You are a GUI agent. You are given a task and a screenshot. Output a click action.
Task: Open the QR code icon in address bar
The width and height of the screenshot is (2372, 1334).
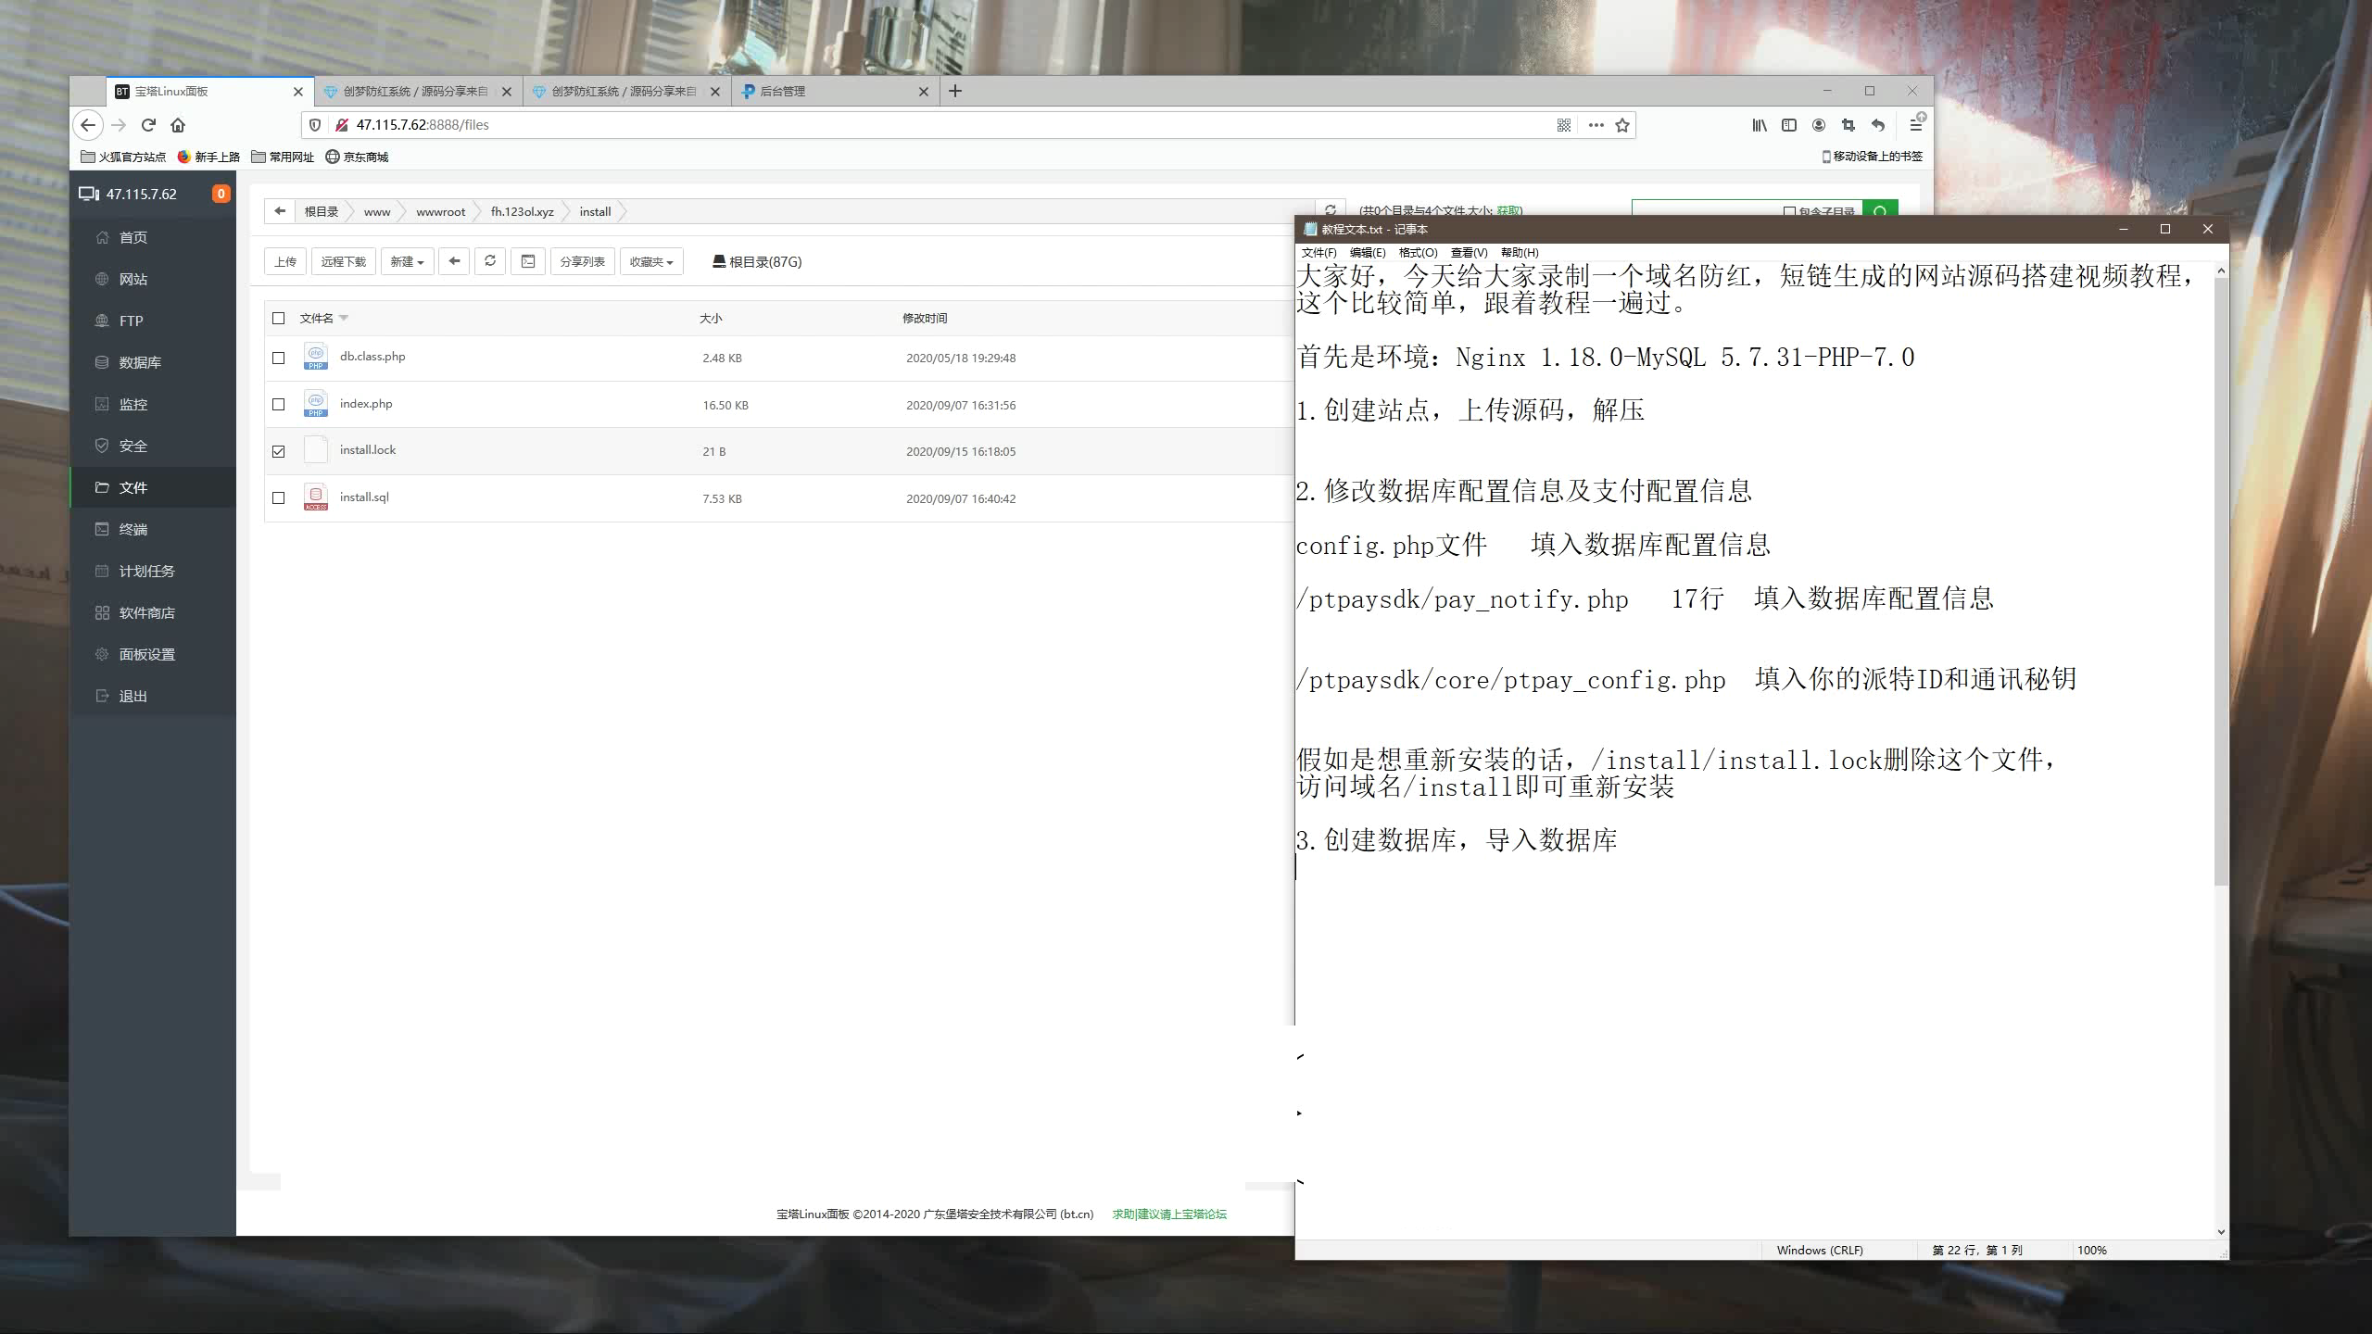tap(1564, 125)
